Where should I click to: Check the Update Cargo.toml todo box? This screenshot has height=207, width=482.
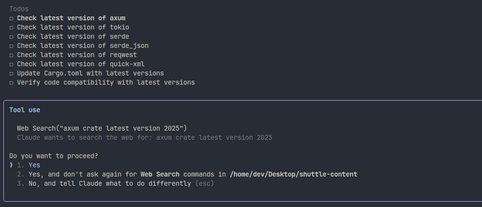pos(11,73)
